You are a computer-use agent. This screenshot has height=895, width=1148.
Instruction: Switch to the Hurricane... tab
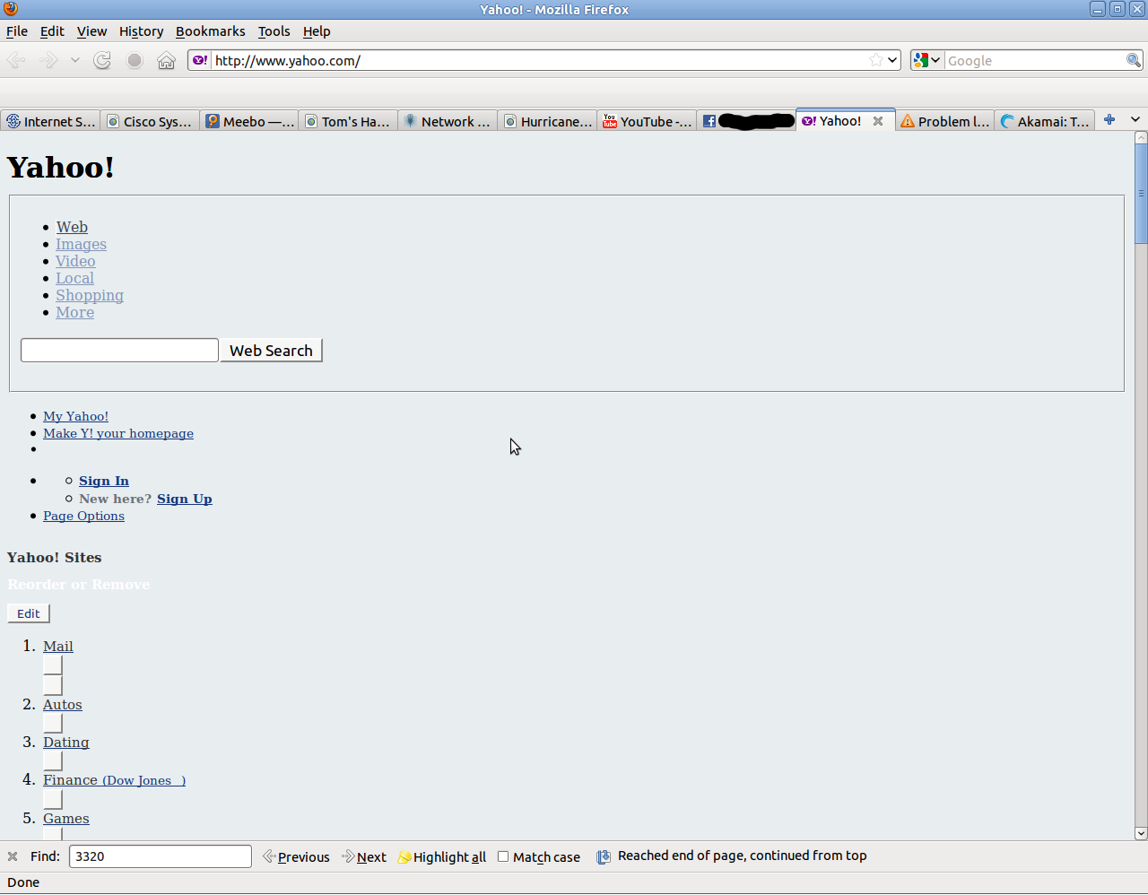click(x=547, y=121)
